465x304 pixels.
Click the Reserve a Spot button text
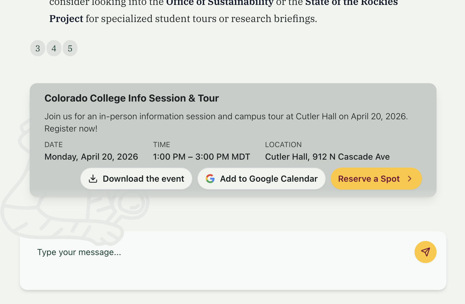tap(369, 179)
